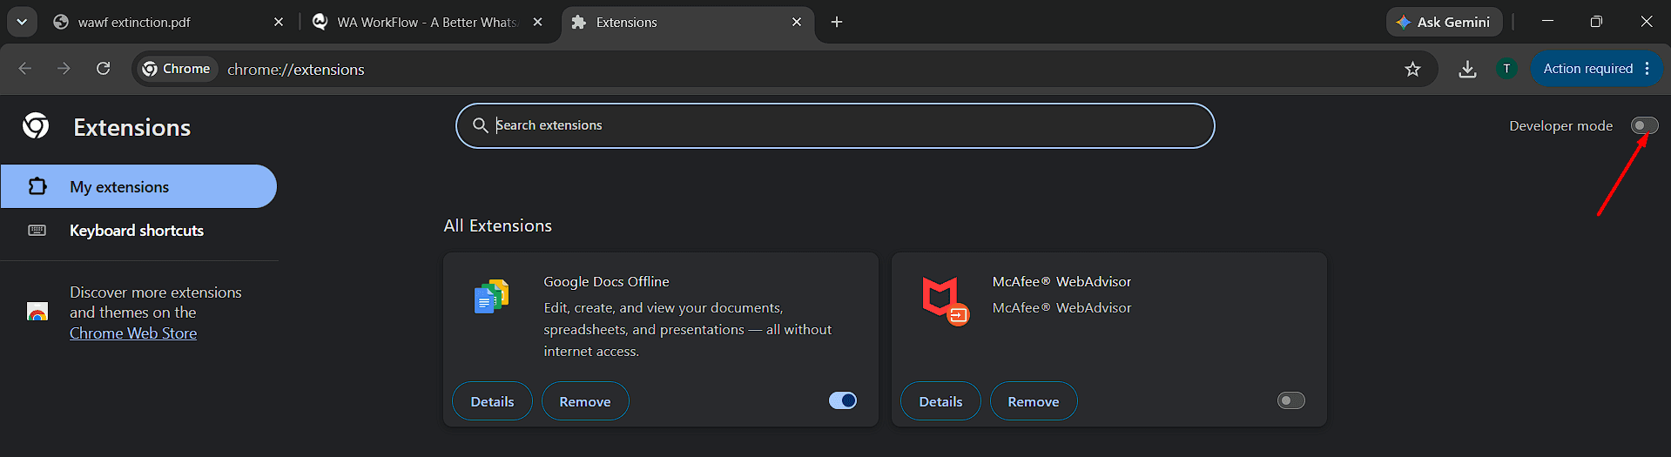The height and width of the screenshot is (457, 1671).
Task: Open Details for McAfee WebAdvisor
Action: tap(940, 401)
